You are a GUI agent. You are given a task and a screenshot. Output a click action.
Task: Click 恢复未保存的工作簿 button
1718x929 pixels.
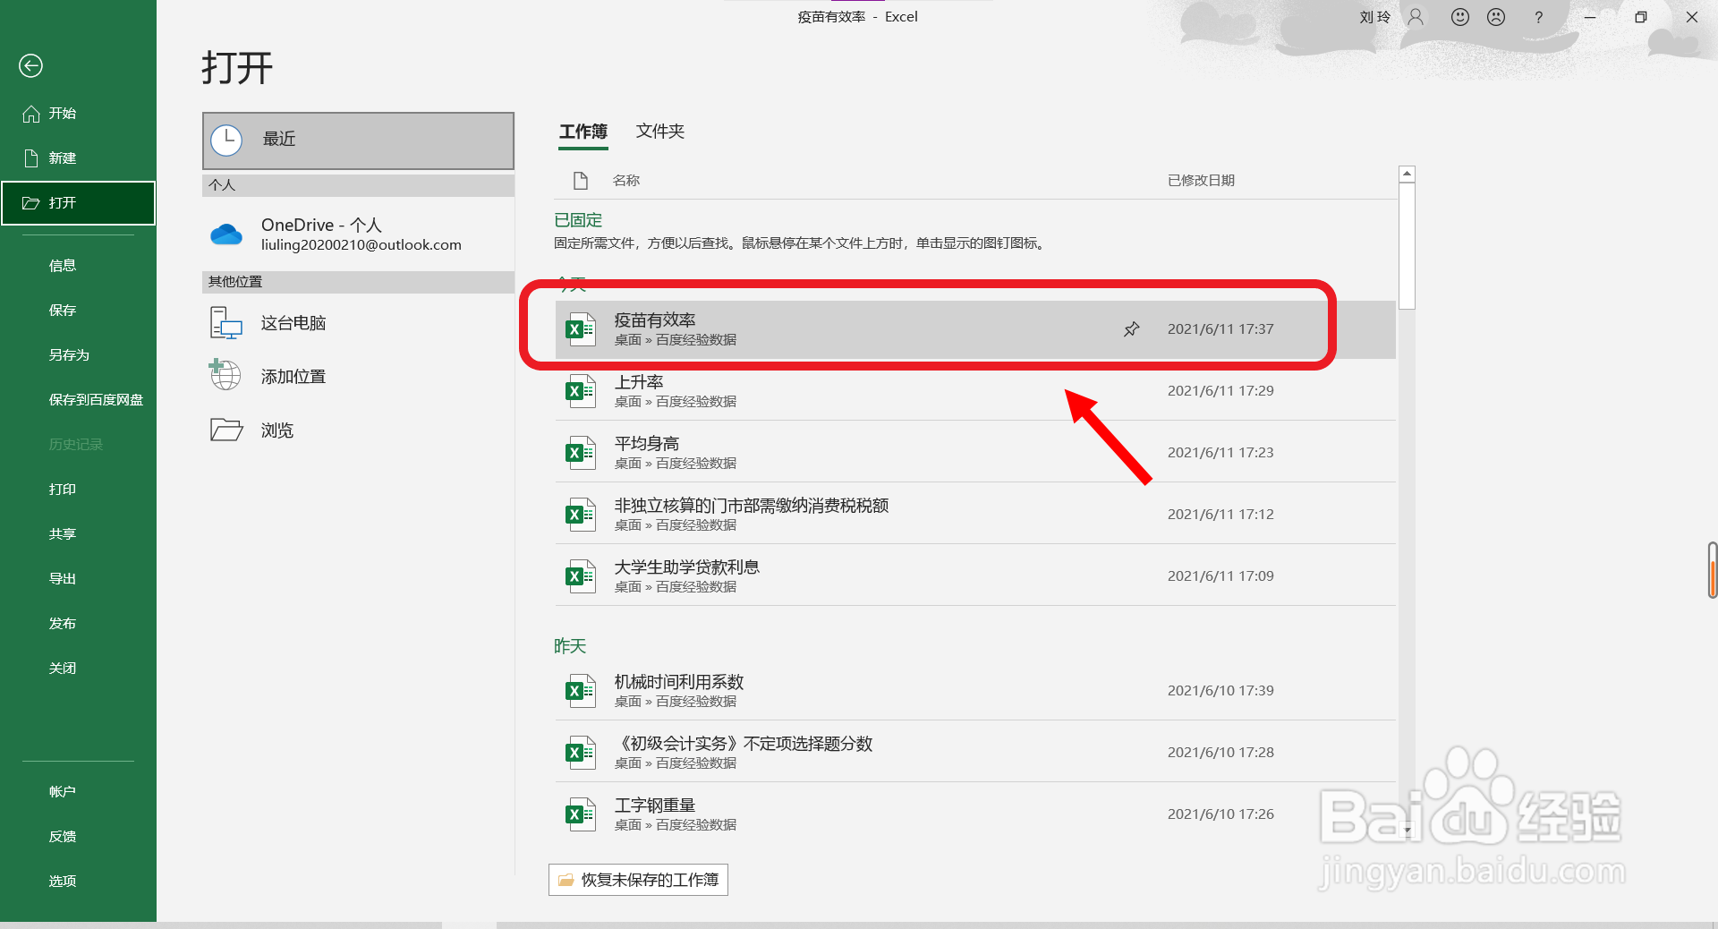point(638,880)
